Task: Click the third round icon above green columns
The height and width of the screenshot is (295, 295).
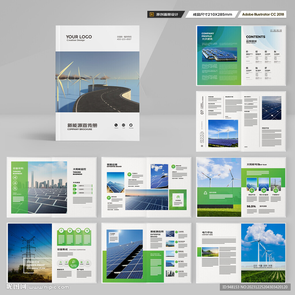Action: [x=78, y=230]
